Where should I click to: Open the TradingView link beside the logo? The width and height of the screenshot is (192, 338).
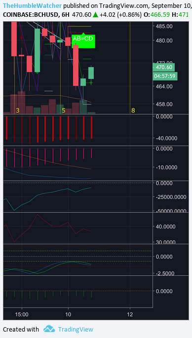(x=76, y=330)
